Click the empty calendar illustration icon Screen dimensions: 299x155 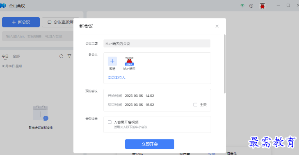tap(41, 113)
